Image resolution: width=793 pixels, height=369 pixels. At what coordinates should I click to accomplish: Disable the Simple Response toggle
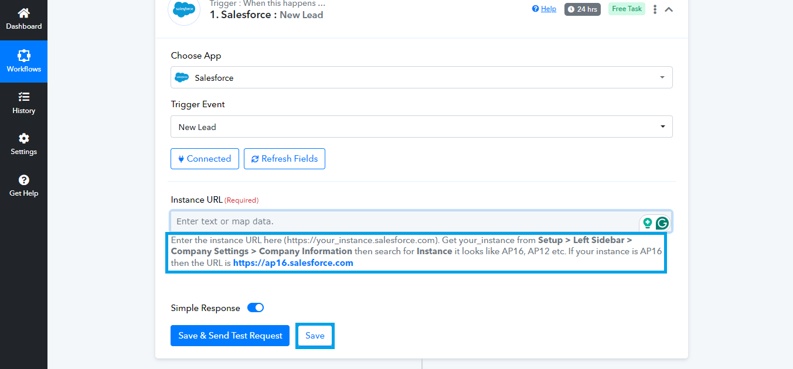tap(255, 307)
